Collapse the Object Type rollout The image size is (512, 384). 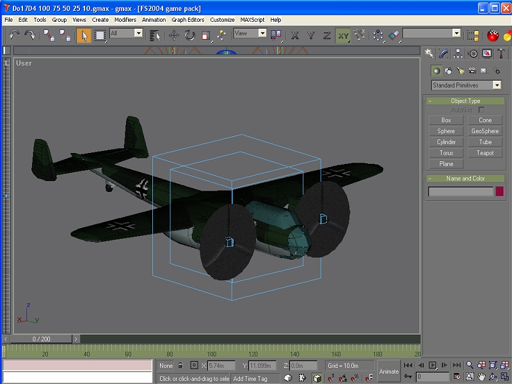(x=465, y=101)
